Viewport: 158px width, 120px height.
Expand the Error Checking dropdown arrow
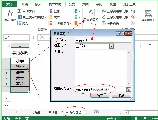click(x=137, y=17)
